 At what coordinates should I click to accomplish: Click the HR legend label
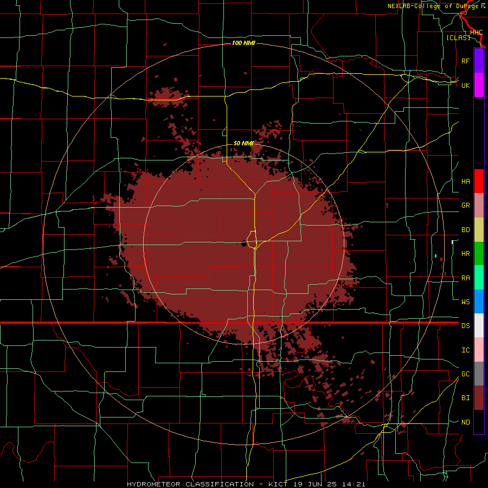(x=465, y=254)
